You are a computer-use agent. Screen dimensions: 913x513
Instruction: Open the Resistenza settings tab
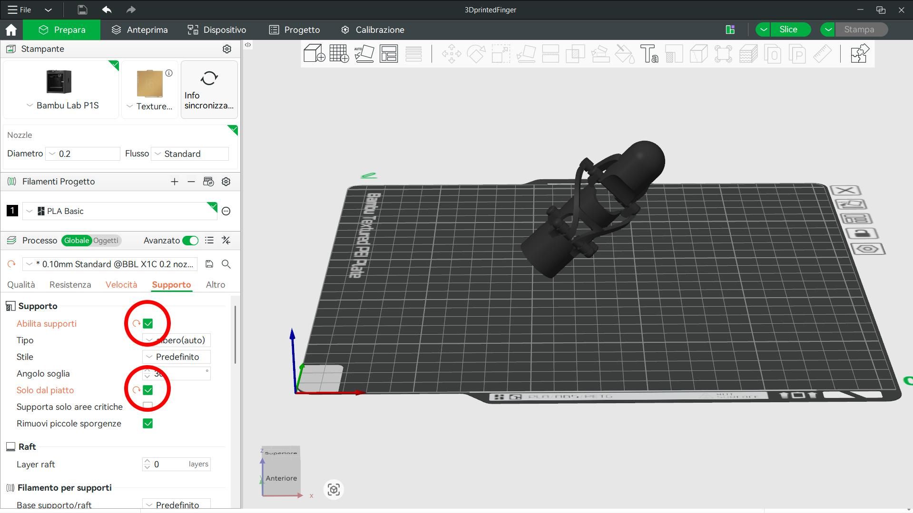[x=70, y=285]
